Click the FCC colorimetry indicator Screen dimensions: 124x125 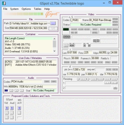(x=109, y=29)
